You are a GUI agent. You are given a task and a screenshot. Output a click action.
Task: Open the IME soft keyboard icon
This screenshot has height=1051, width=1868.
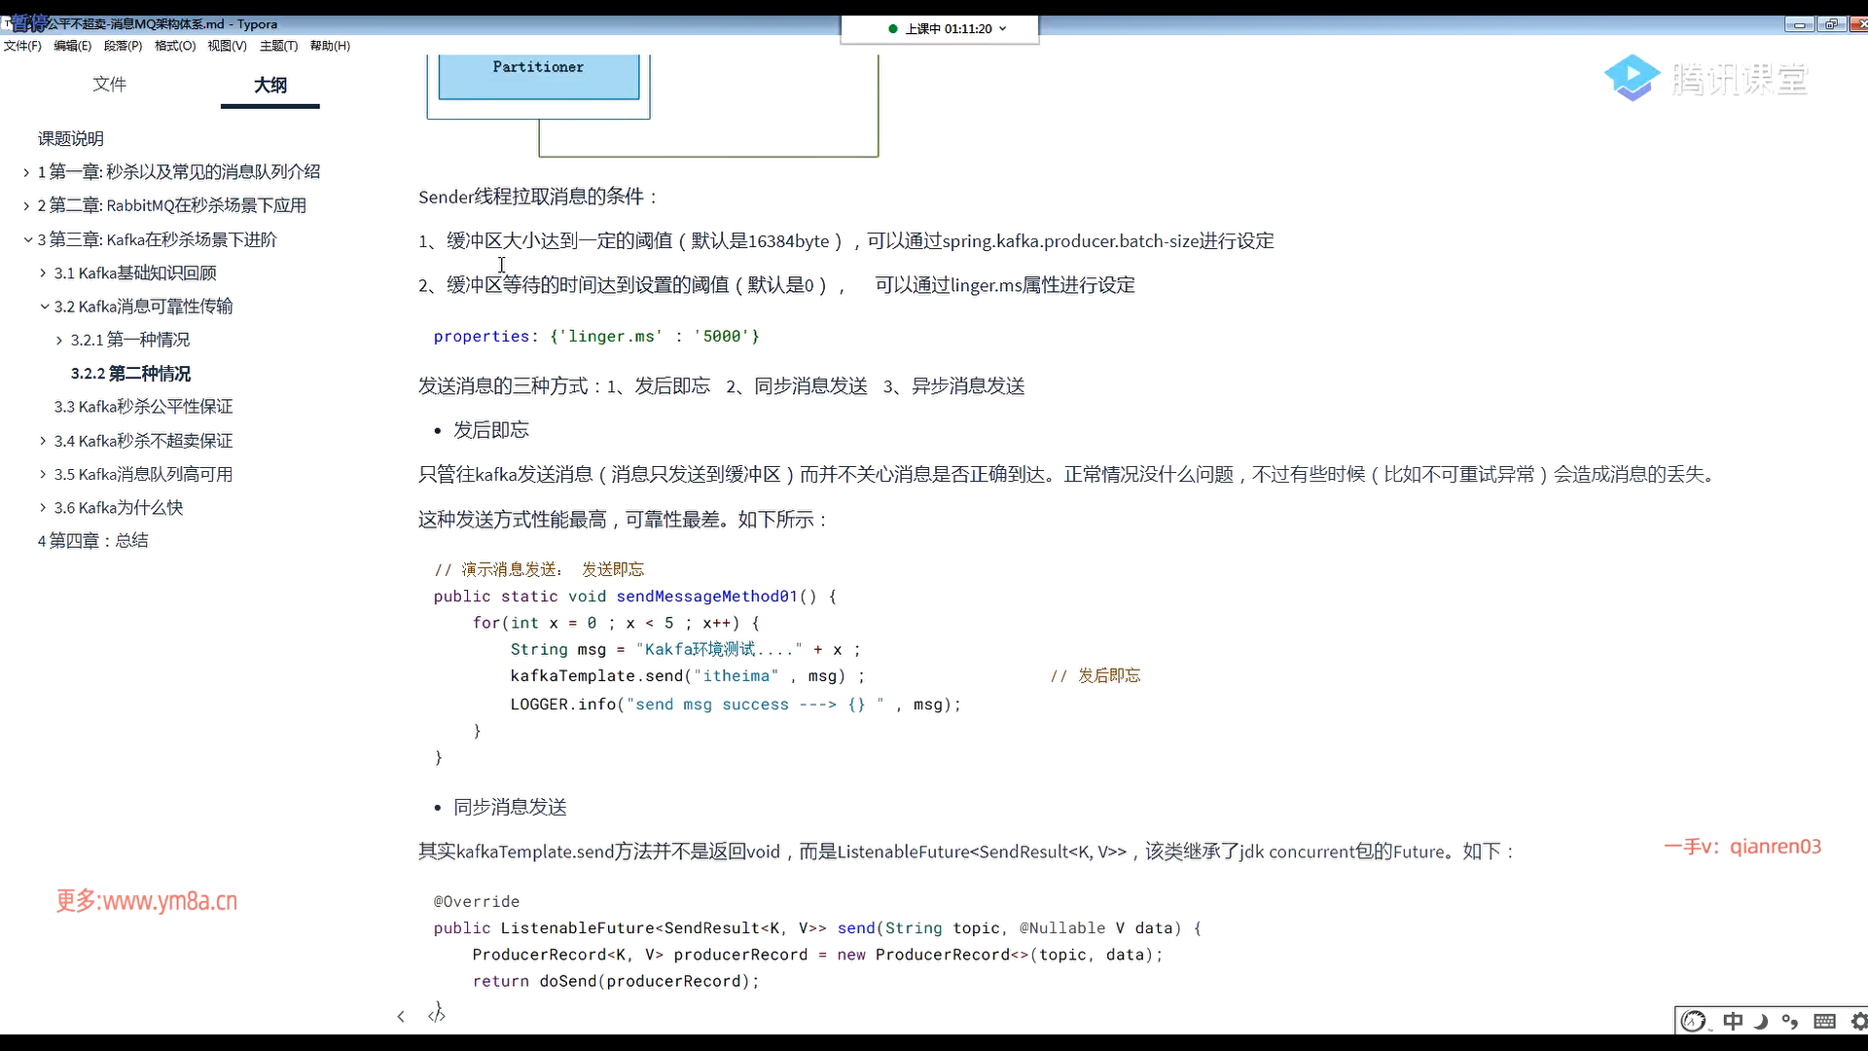pyautogui.click(x=1824, y=1021)
